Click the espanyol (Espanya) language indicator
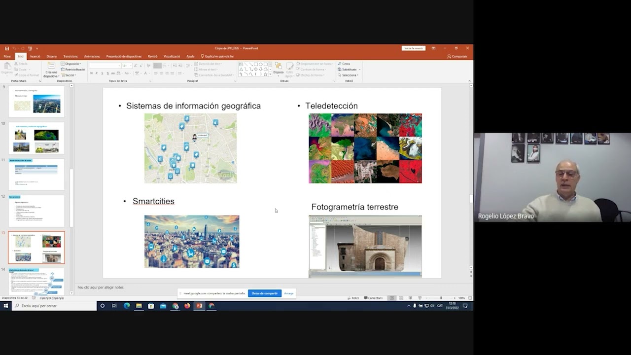 [x=51, y=298]
